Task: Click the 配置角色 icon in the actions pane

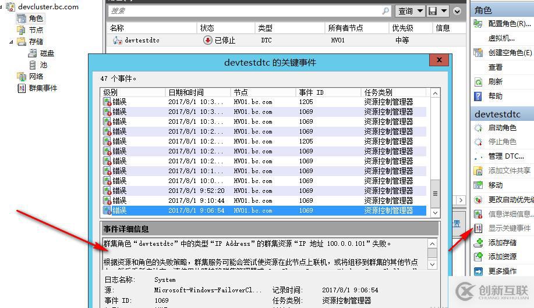Action: pos(478,24)
